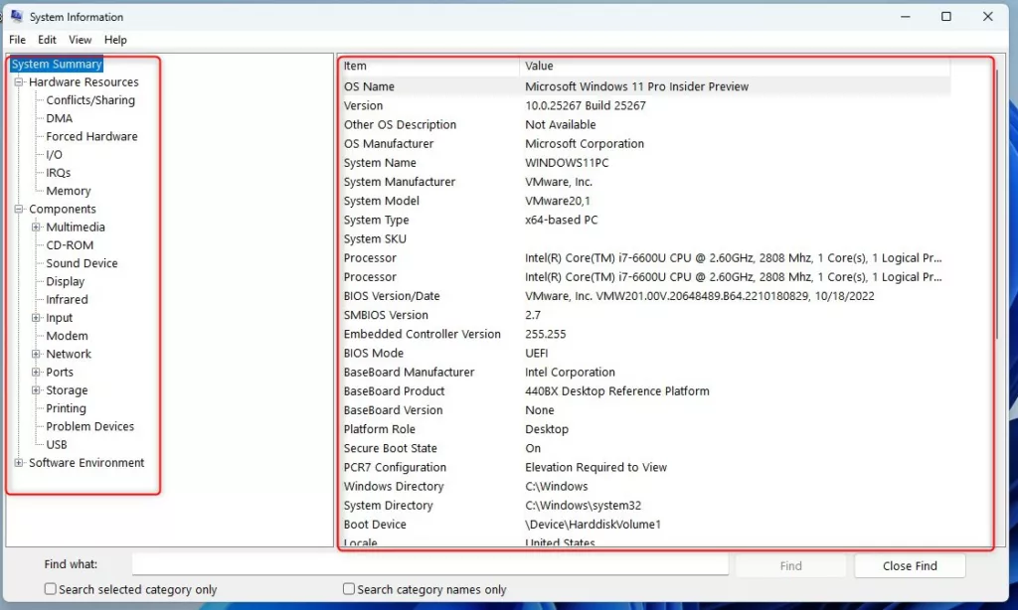Select Printing under Components
Image resolution: width=1018 pixels, height=610 pixels.
click(x=66, y=408)
